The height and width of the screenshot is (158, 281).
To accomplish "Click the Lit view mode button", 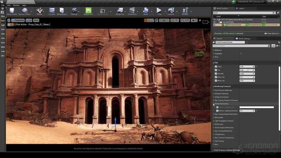I will coord(29,20).
